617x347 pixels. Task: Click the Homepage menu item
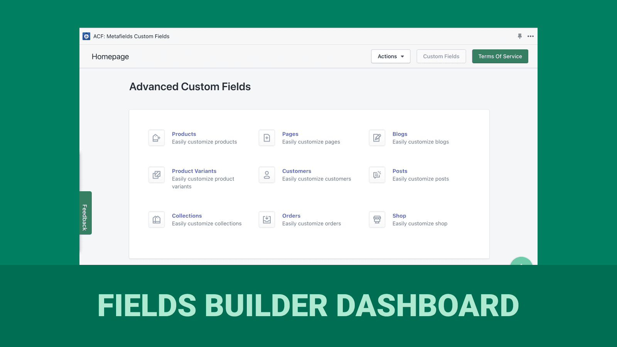coord(110,56)
